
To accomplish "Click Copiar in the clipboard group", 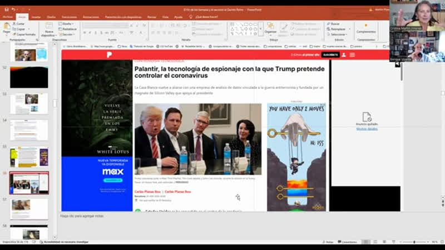I will (x=19, y=29).
